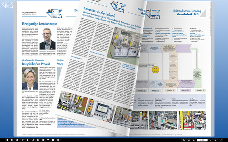Click the forward curved arrow icon
Screen dimensions: 228x142
(x=221, y=140)
